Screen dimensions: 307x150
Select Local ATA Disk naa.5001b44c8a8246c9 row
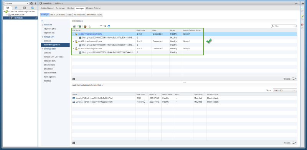(x=184, y=102)
